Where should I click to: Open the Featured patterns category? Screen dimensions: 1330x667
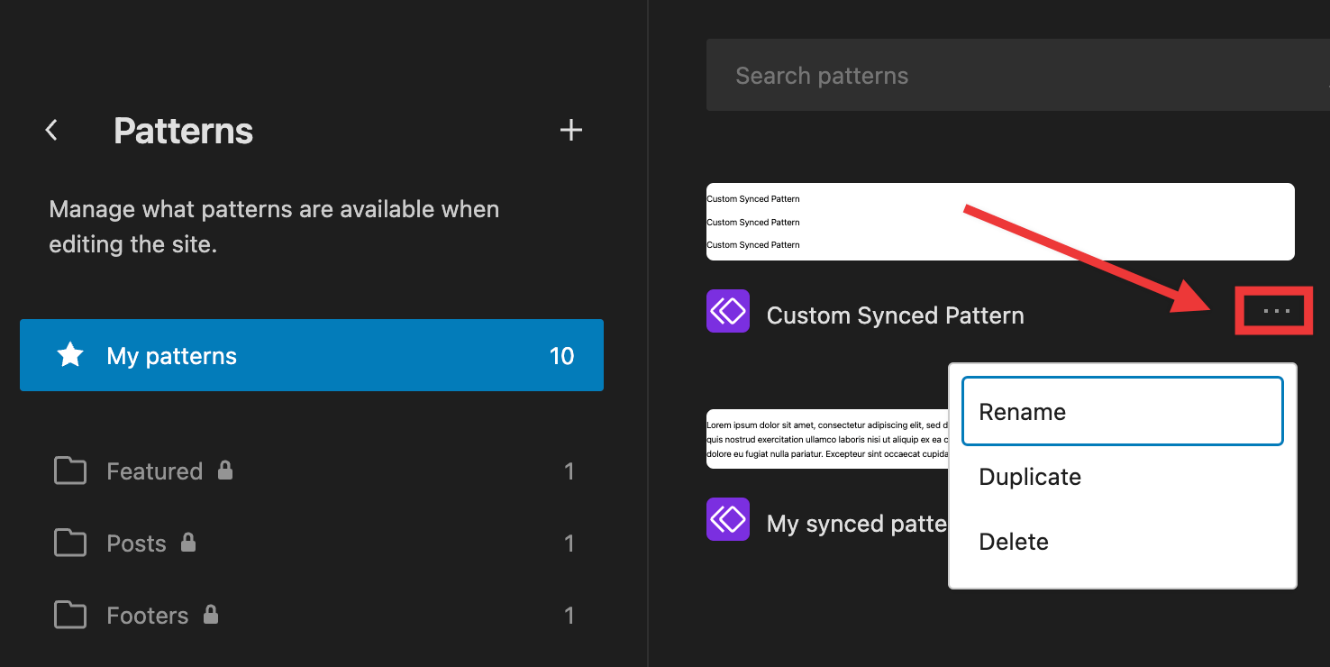154,471
